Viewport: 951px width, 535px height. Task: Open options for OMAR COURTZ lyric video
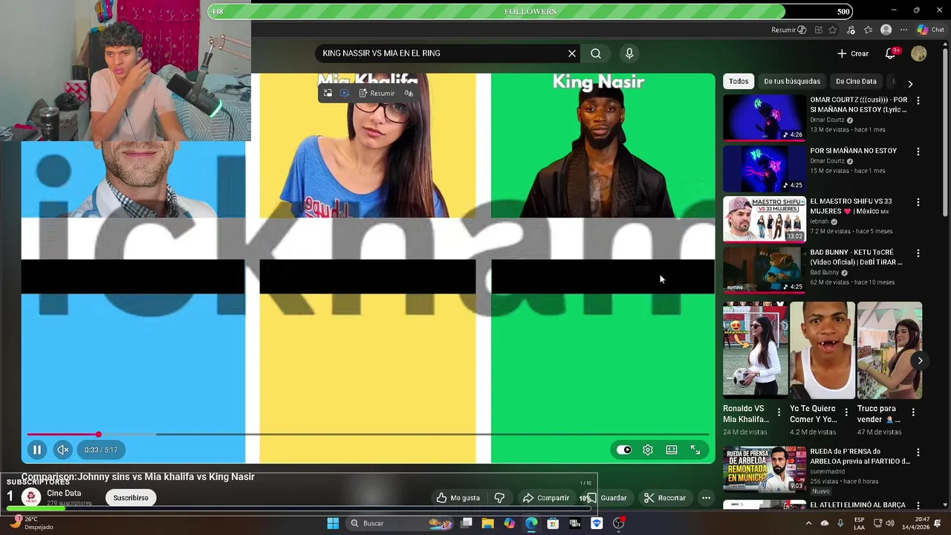(918, 100)
